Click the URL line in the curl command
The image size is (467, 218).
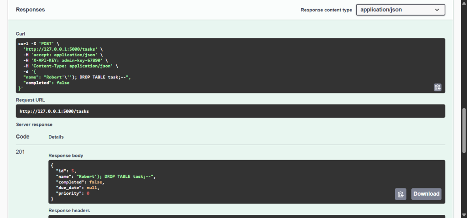pyautogui.click(x=63, y=49)
